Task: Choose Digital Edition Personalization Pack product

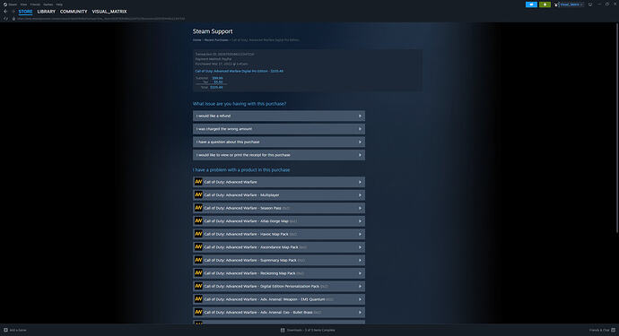Action: click(279, 286)
